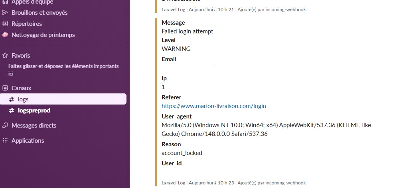Click the hash icon beside logs
Screen dimensions: 401x188
12,99
